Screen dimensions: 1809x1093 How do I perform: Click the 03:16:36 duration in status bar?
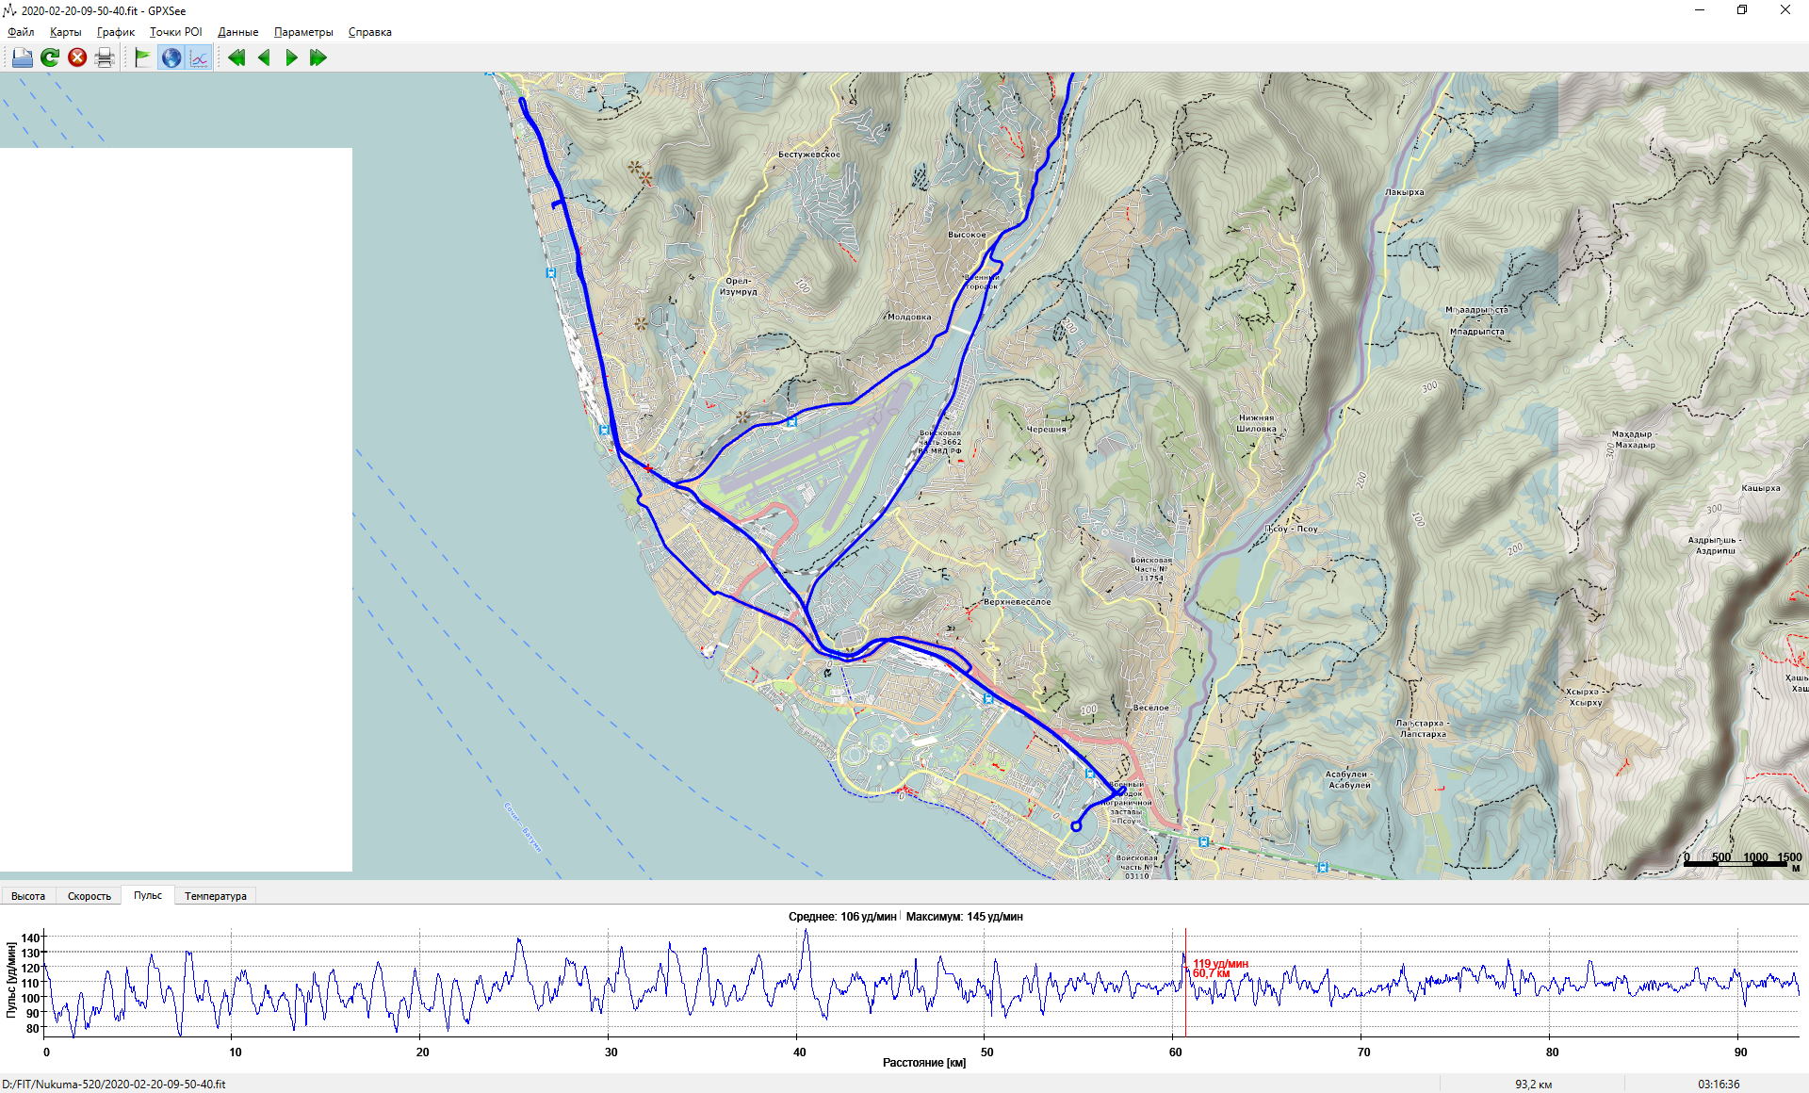pyautogui.click(x=1719, y=1085)
